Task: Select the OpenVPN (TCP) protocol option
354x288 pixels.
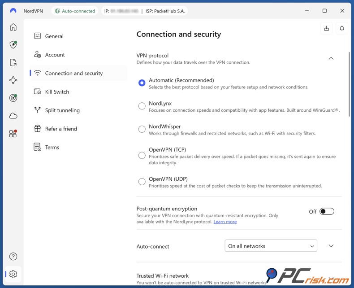Action: 142,156
